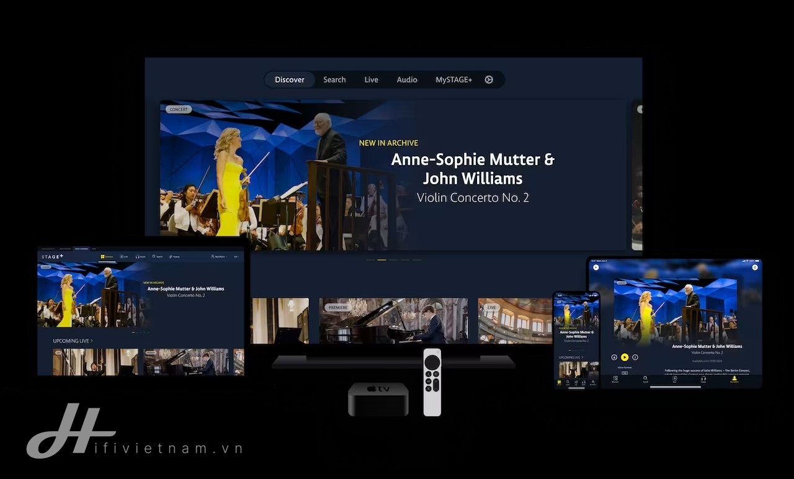This screenshot has width=794, height=479.
Task: Tap the Search icon on the phone bar
Action: point(568,383)
